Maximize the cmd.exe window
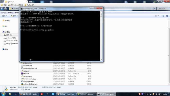Screen dimensions: 170x96 (95, 8)
